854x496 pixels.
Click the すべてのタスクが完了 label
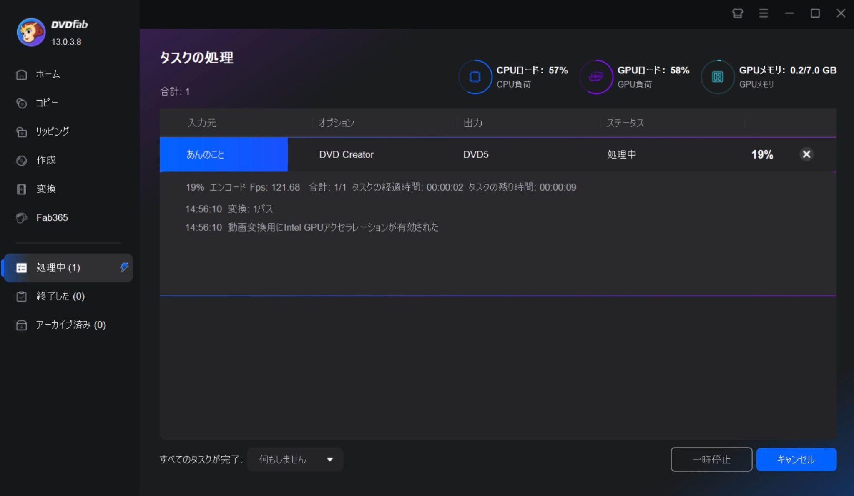(201, 459)
